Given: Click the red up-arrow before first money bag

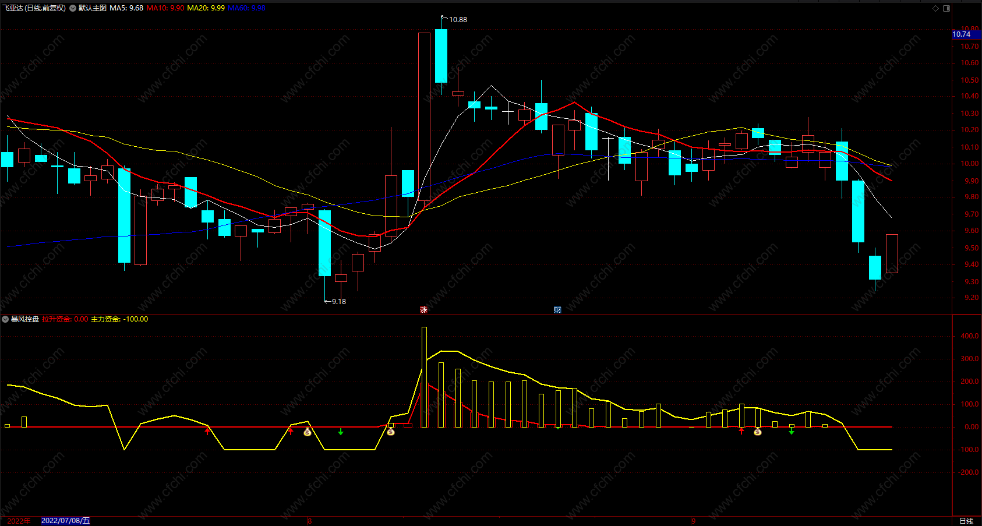Looking at the screenshot, I should pyautogui.click(x=291, y=431).
